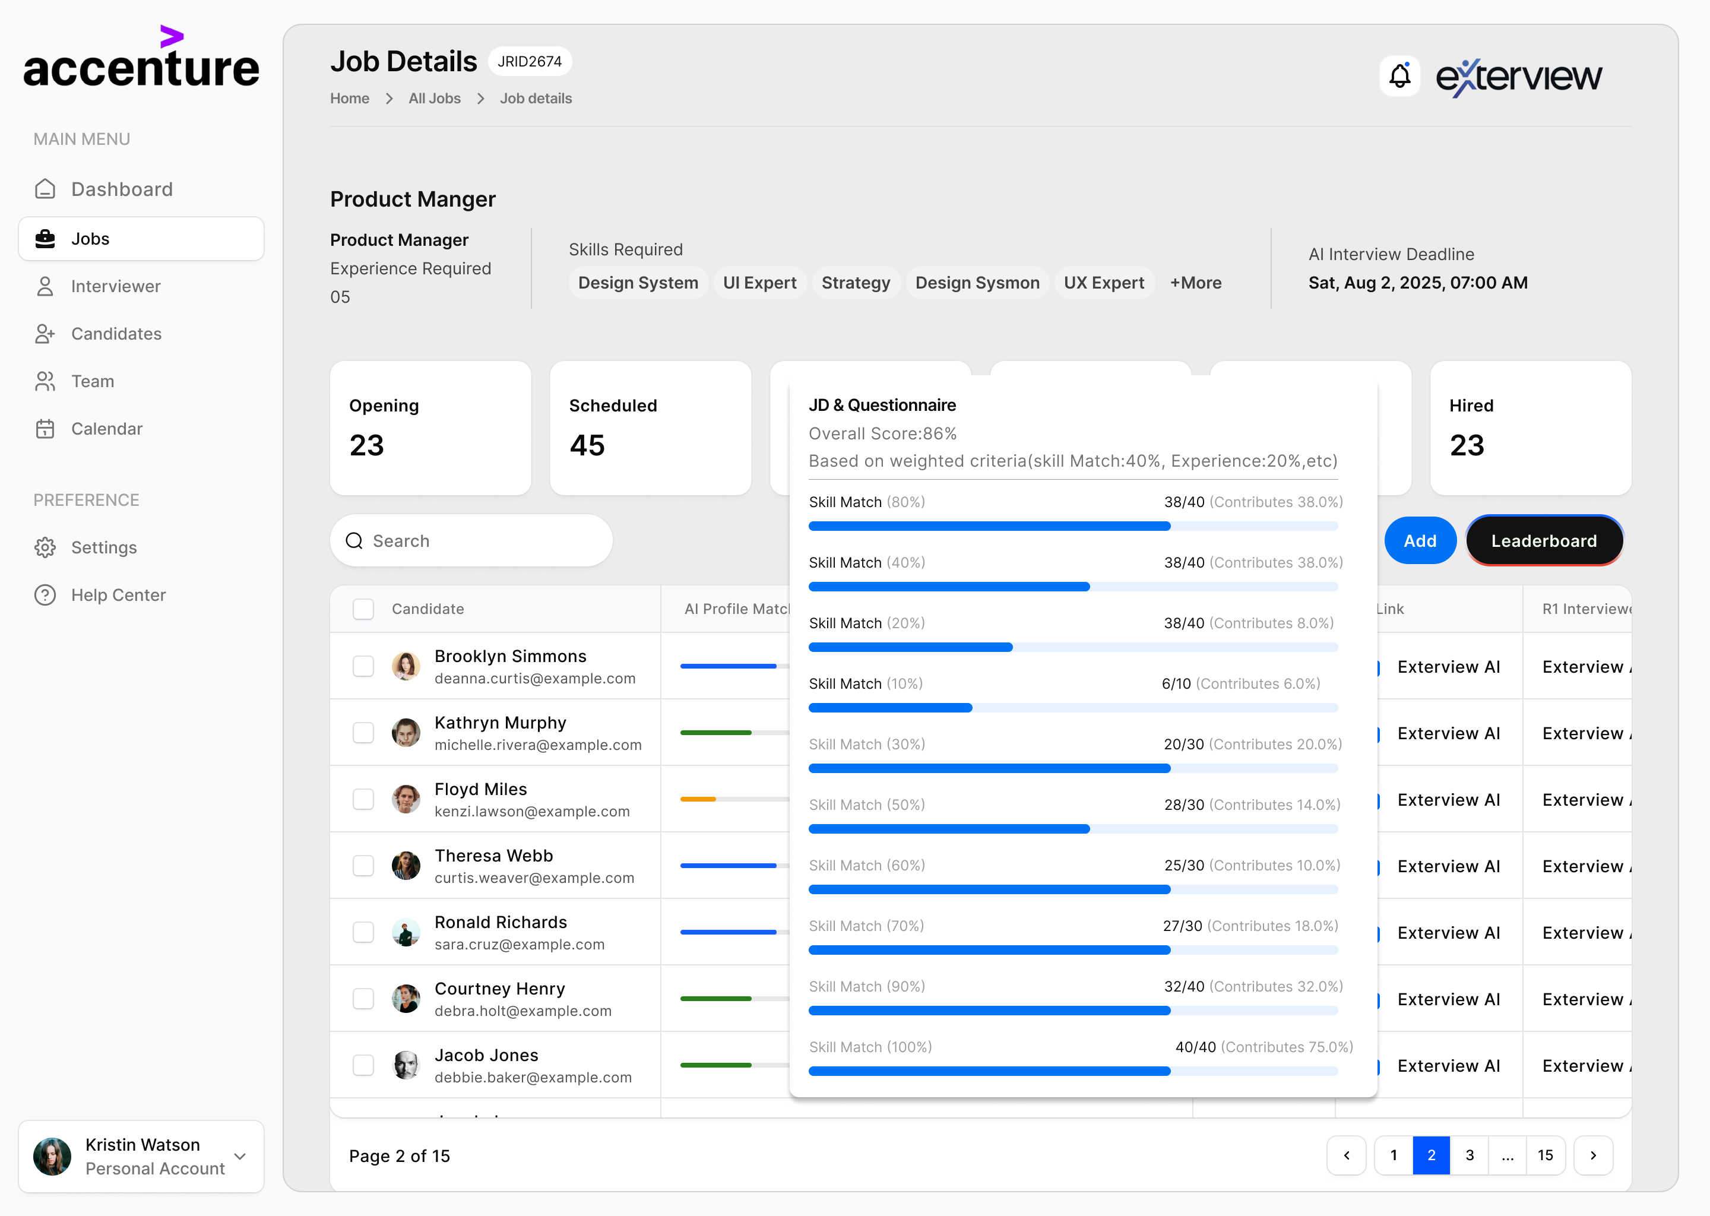This screenshot has height=1216, width=1710.
Task: Click the Settings gear icon
Action: click(x=45, y=547)
